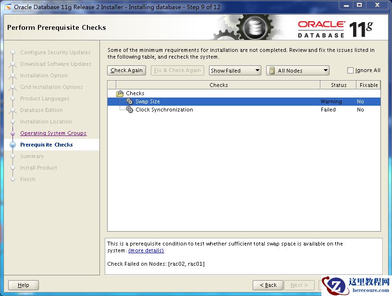
Task: Enable the Ignore All checkbox
Action: click(x=350, y=71)
